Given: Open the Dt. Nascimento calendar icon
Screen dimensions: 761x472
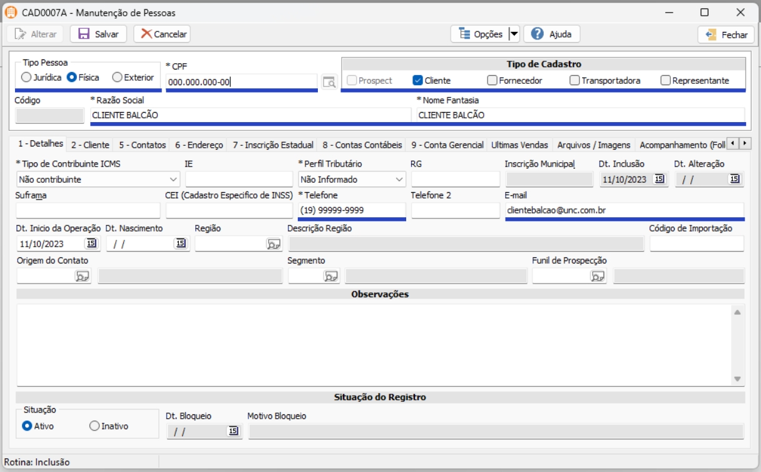Looking at the screenshot, I should 181,244.
